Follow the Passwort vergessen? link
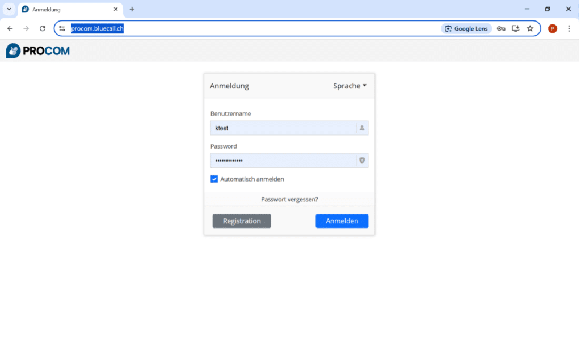 coord(289,200)
